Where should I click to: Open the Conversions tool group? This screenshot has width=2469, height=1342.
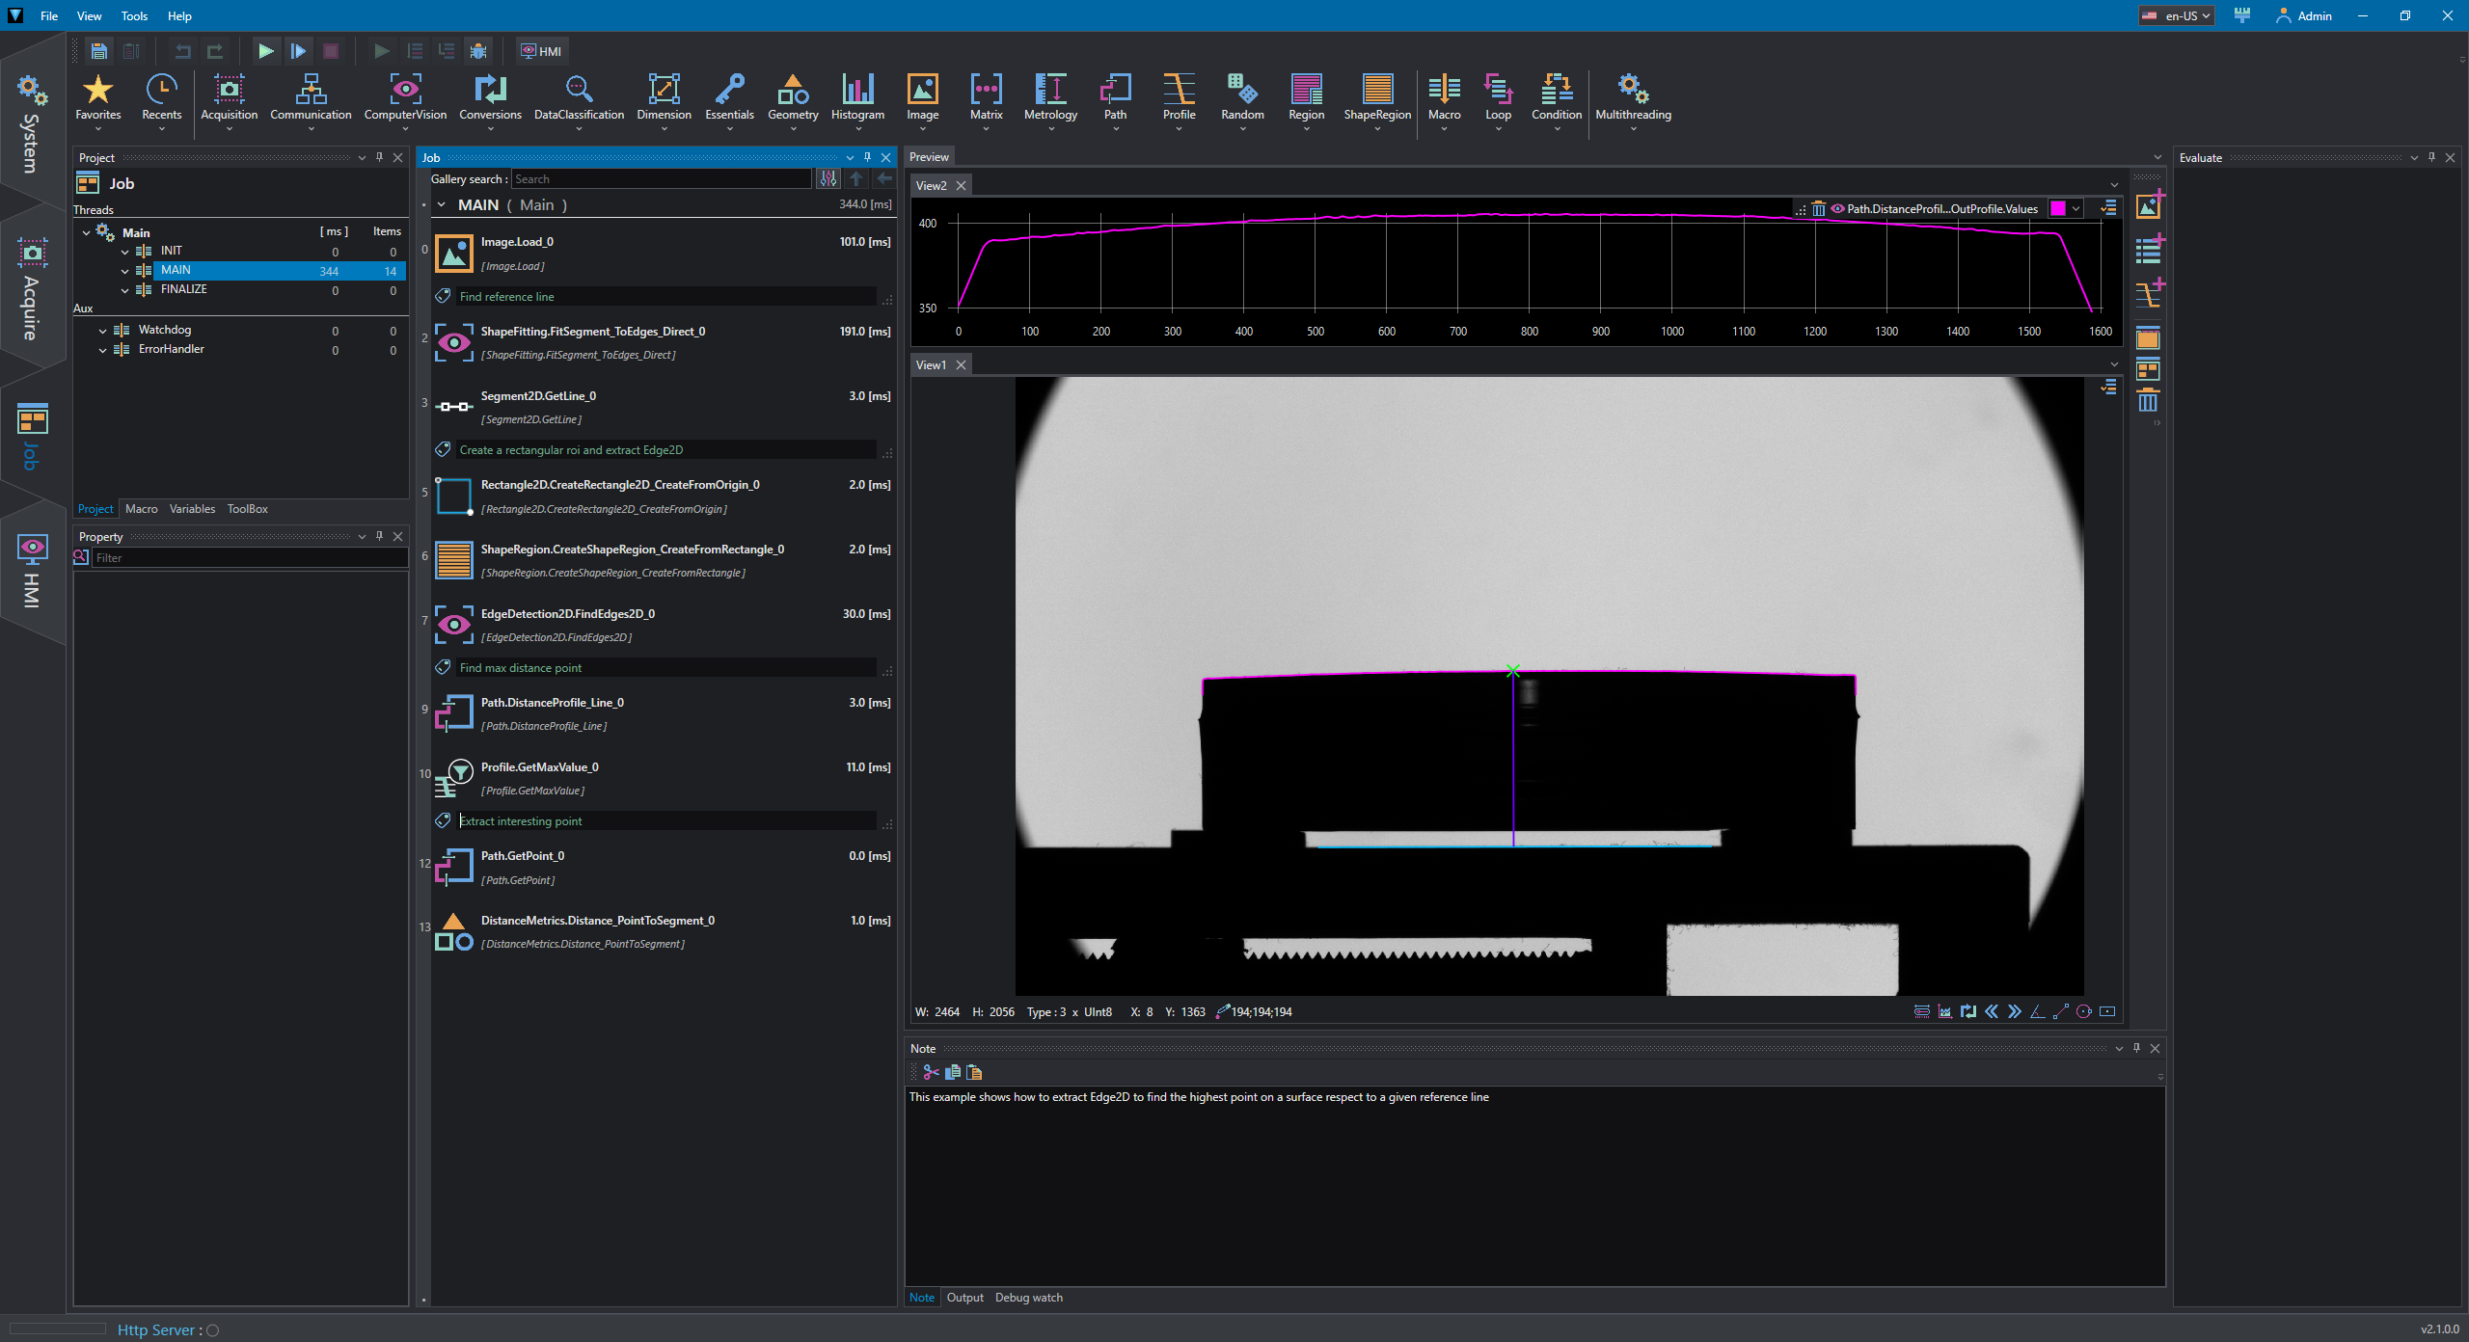click(490, 100)
